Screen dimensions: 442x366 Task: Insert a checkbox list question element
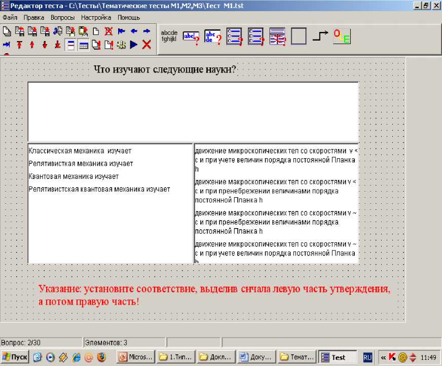tap(255, 37)
